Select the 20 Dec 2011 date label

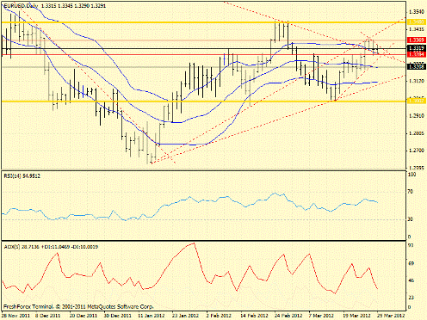82,316
